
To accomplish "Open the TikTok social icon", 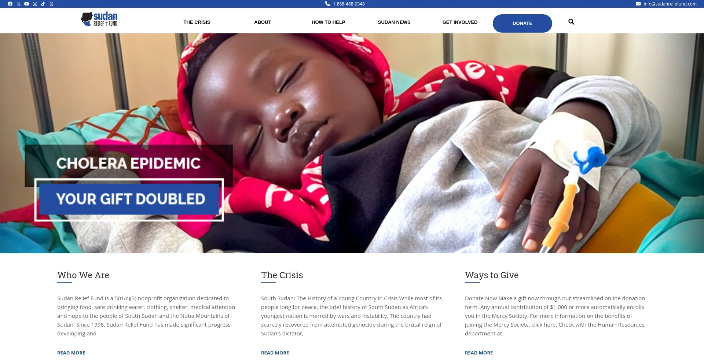I will point(43,4).
